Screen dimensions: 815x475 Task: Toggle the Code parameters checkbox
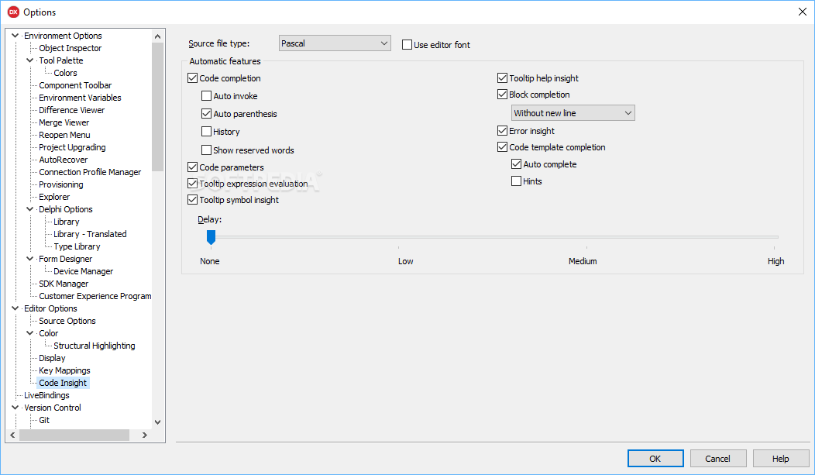(192, 167)
